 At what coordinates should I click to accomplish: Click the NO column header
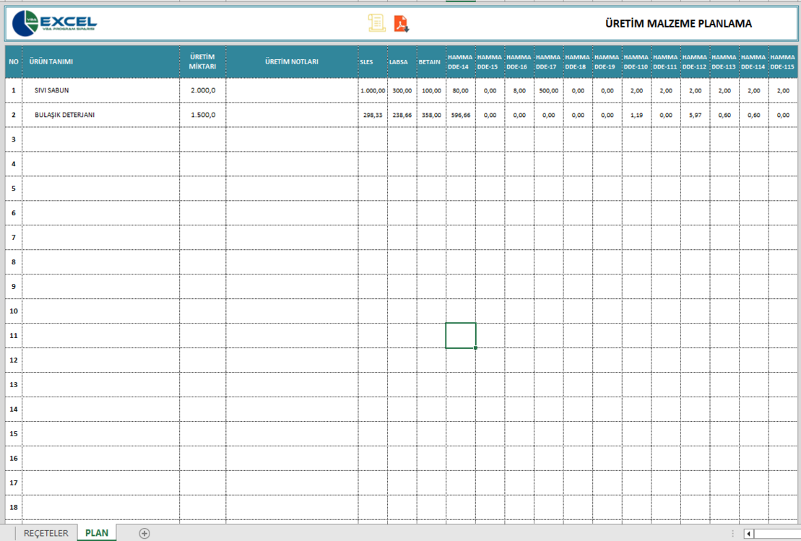[14, 62]
